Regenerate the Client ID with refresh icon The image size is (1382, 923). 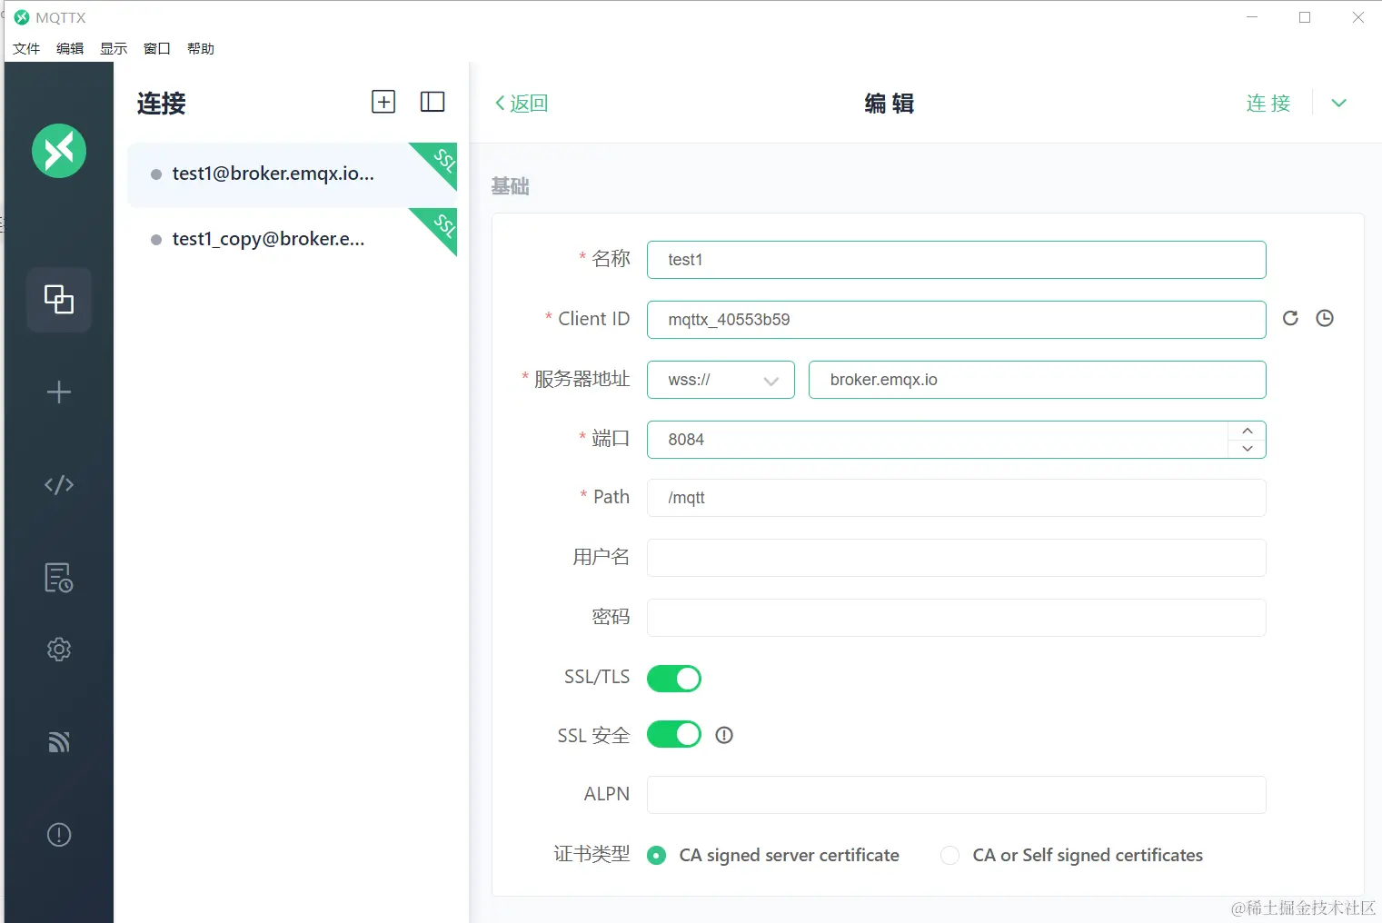(1289, 318)
